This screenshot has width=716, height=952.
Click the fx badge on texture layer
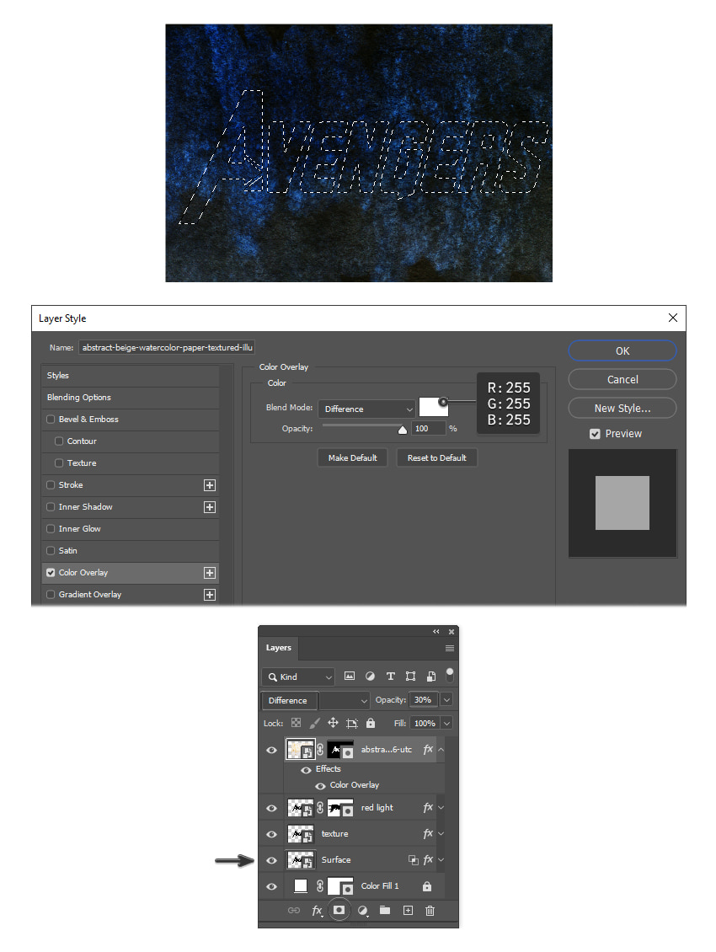[x=428, y=833]
